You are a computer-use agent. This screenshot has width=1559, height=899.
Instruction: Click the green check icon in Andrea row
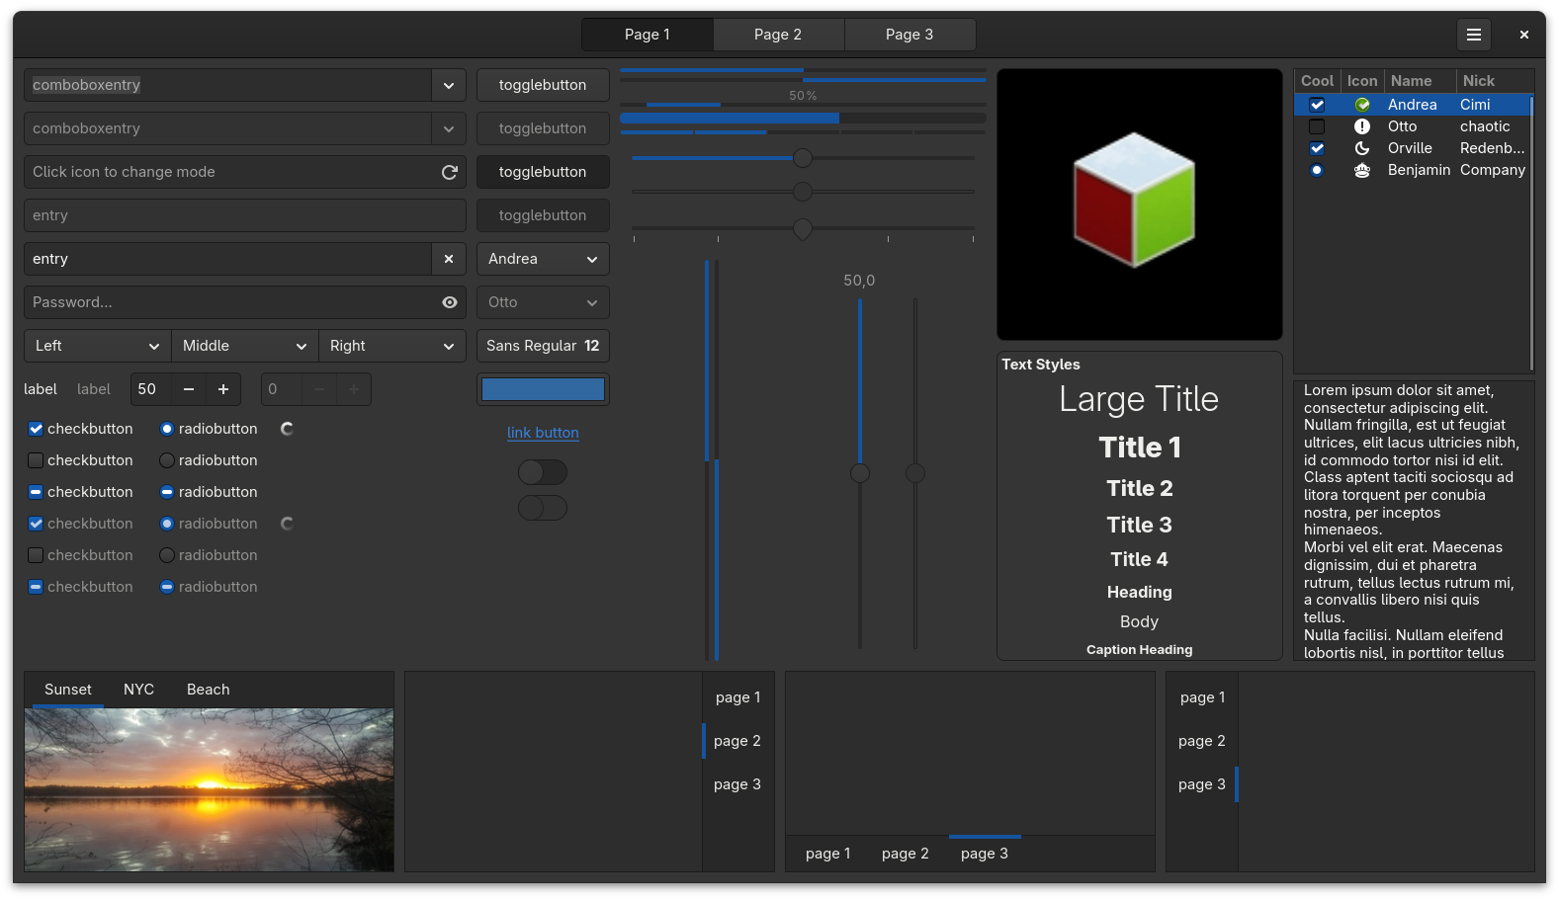pos(1362,105)
